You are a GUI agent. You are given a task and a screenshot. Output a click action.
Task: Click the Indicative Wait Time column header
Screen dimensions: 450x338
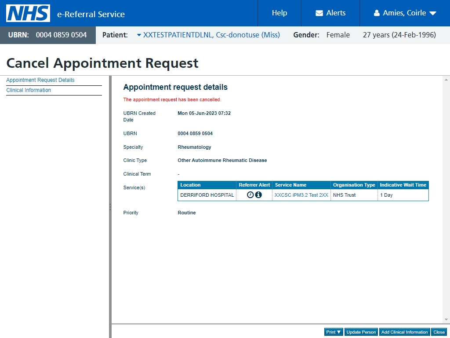[403, 185]
